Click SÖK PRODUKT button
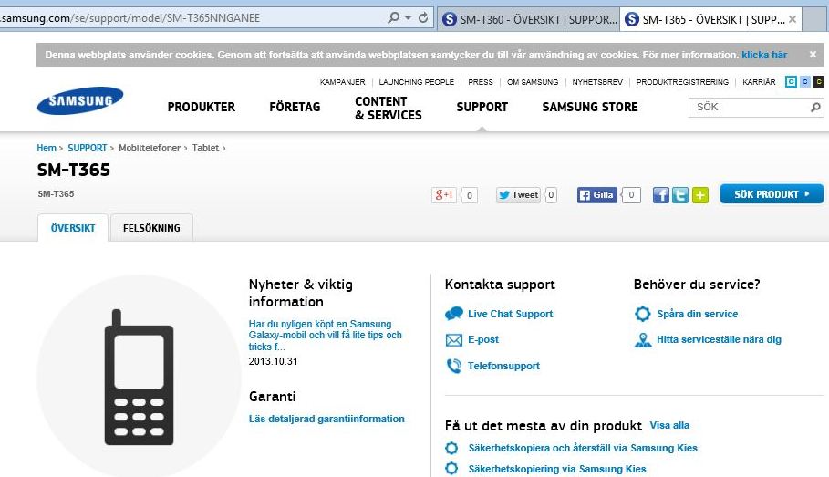Viewport: 829px width, 477px height. [x=772, y=194]
